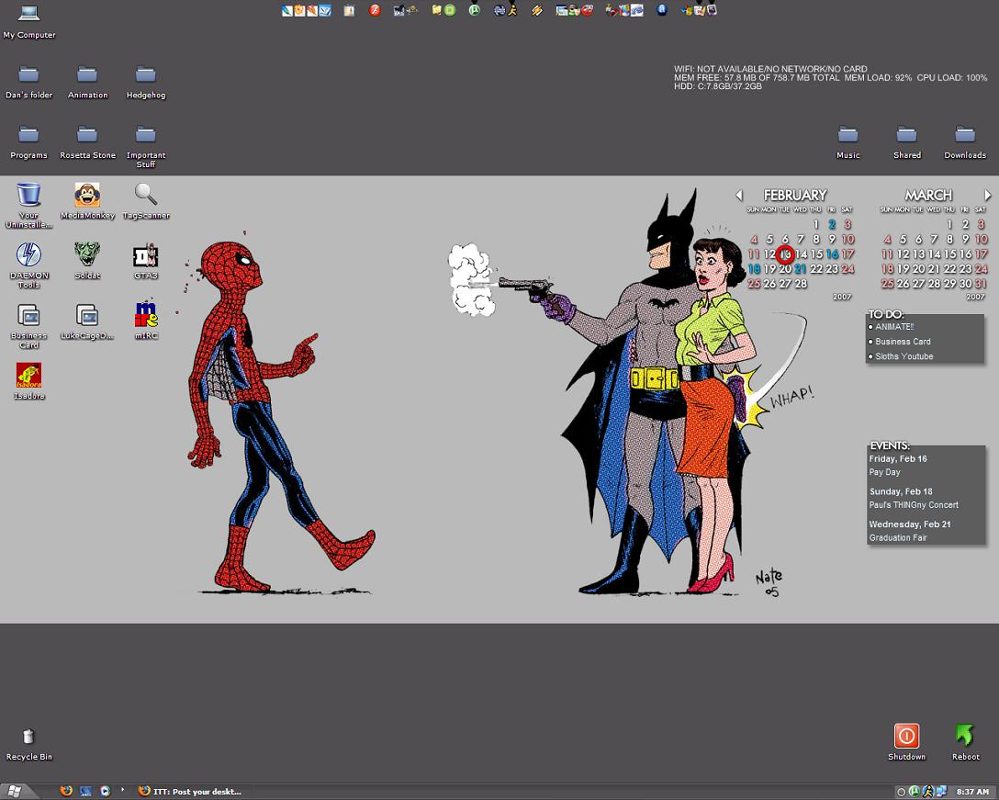This screenshot has width=999, height=800.
Task: Launch the mIRC chat client
Action: pos(146,321)
